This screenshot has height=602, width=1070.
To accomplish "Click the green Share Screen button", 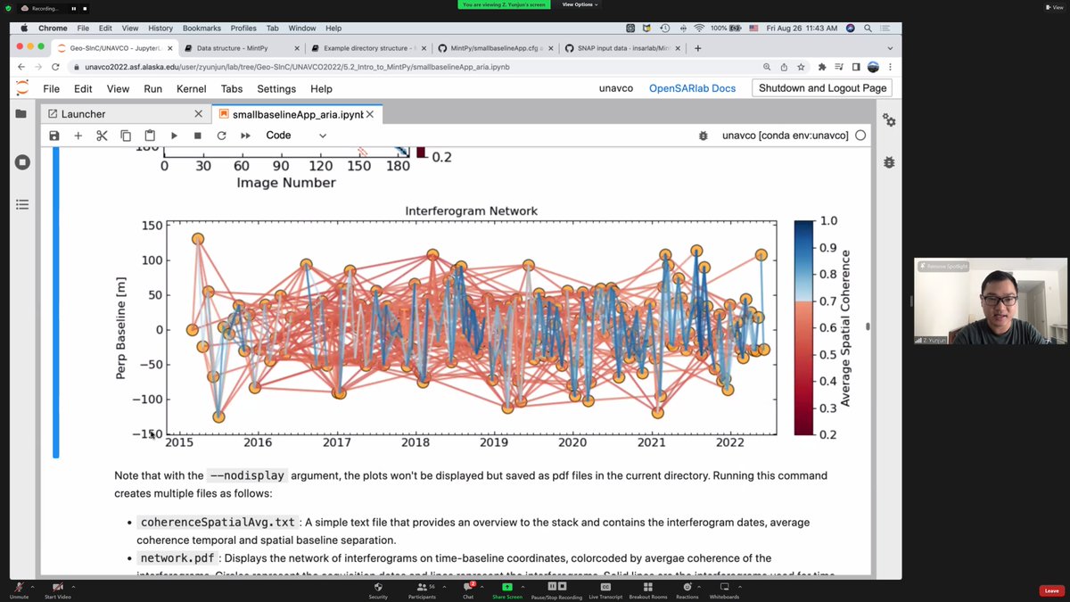I will [x=507, y=590].
